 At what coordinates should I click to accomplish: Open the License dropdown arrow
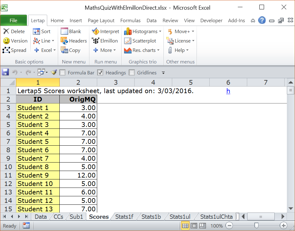pos(193,41)
